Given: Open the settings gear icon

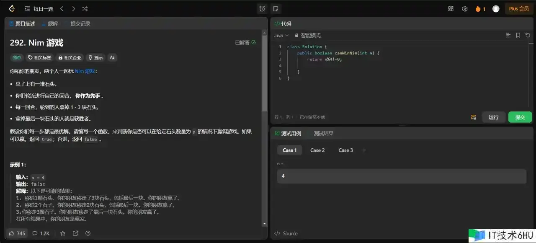Looking at the screenshot, I should pos(464,8).
